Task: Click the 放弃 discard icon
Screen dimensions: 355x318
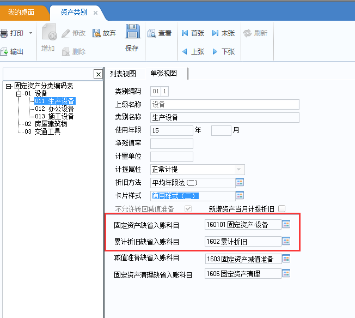Action: pyautogui.click(x=96, y=33)
